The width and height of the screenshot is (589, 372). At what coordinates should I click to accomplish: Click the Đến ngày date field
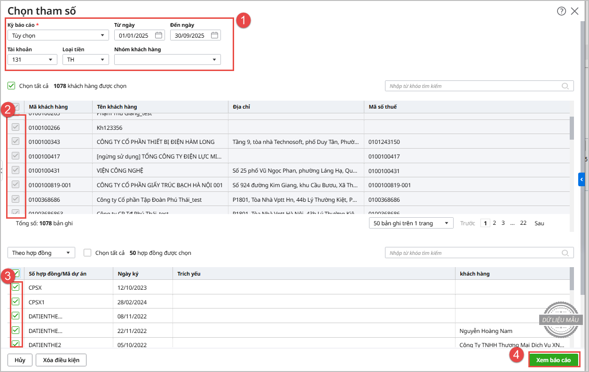196,35
